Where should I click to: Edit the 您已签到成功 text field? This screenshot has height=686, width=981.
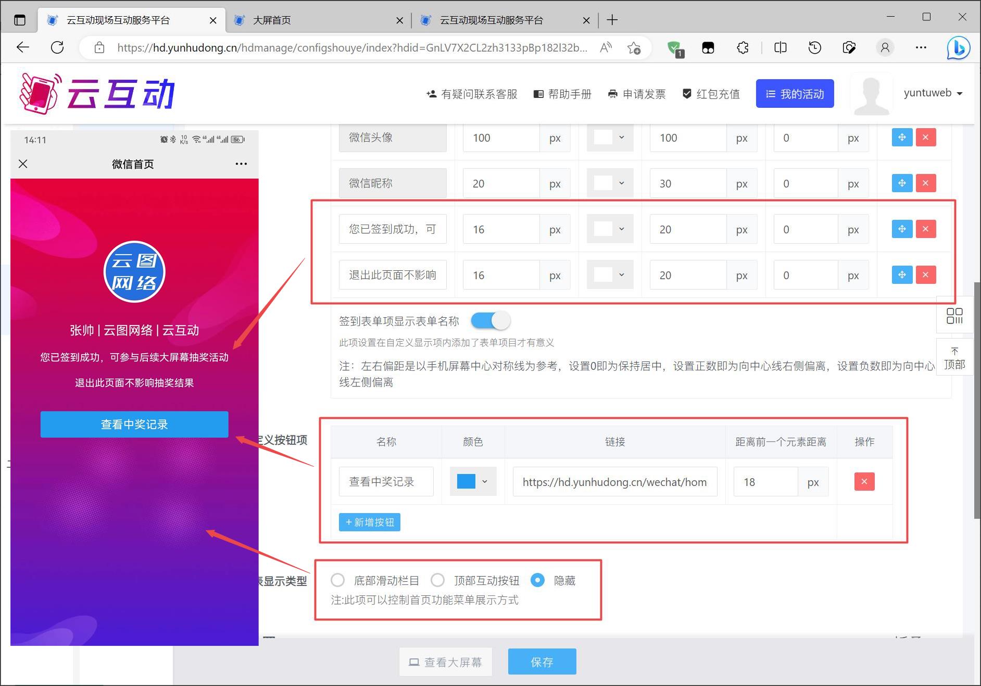tap(393, 229)
